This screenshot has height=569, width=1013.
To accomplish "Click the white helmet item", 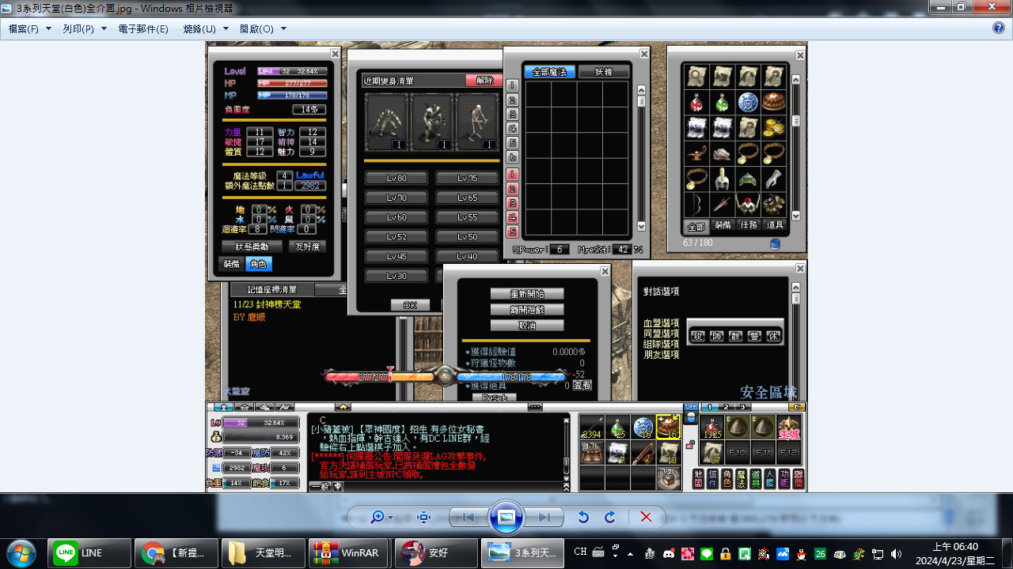I will tap(723, 179).
